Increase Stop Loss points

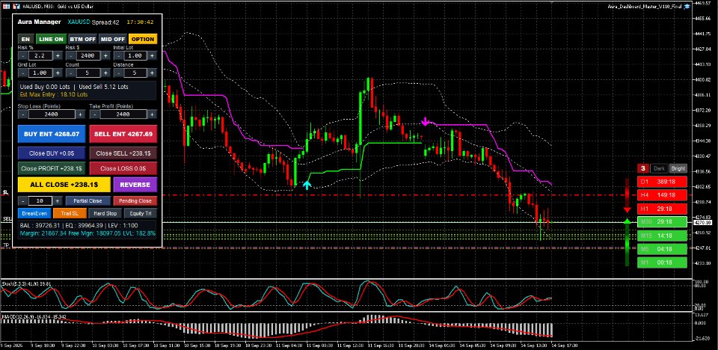(80, 114)
